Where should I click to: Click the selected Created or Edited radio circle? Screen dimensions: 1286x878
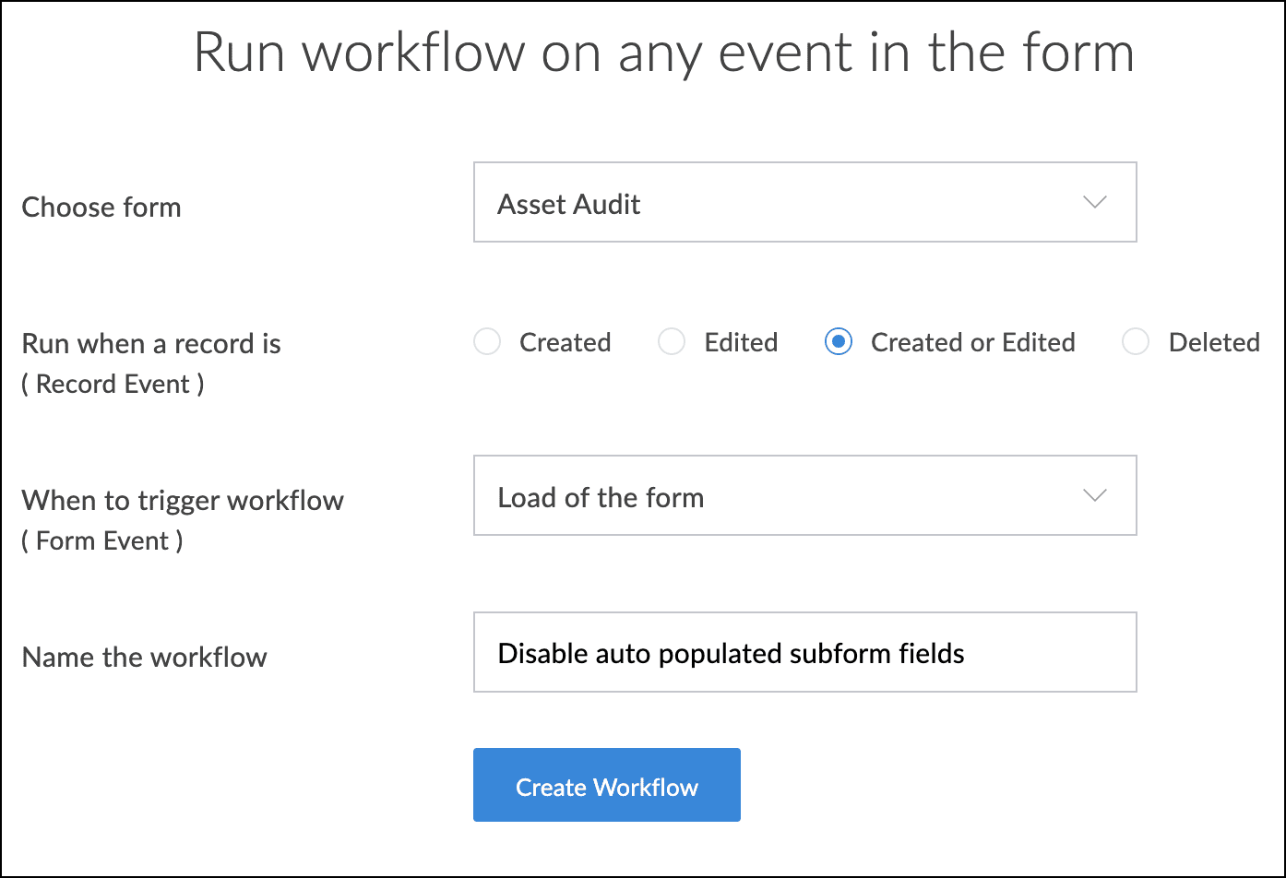point(838,342)
